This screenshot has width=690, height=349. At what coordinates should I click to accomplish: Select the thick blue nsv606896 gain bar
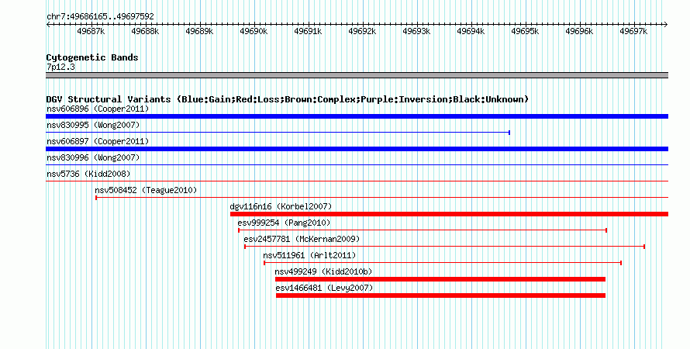pyautogui.click(x=357, y=116)
